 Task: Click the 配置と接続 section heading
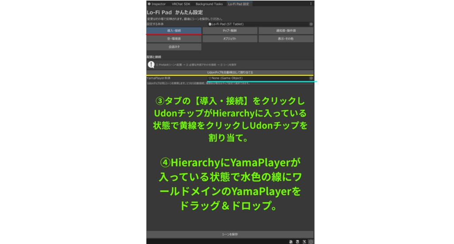point(154,57)
